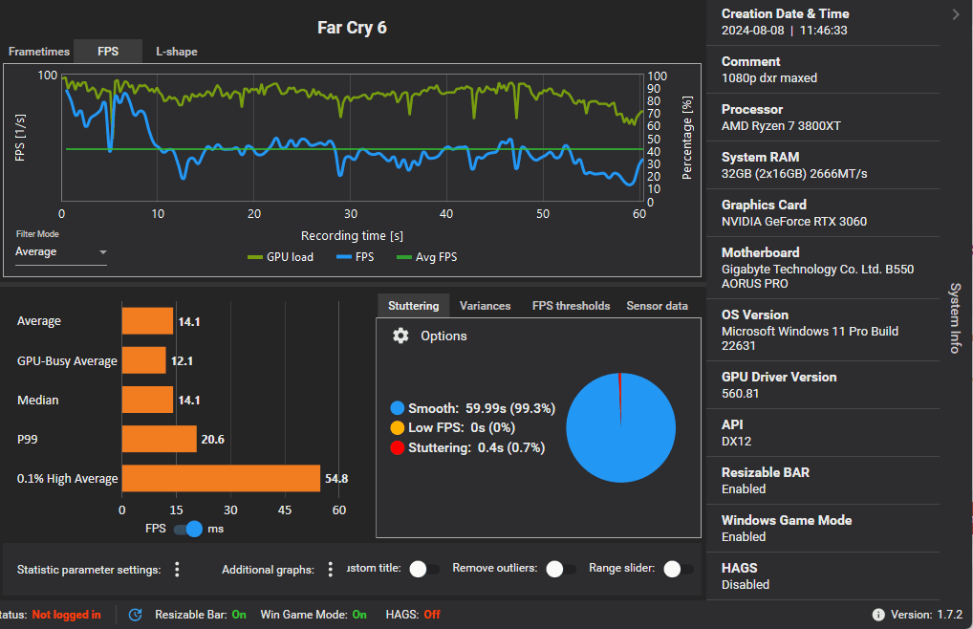Select the FPS graph tab

tap(108, 52)
